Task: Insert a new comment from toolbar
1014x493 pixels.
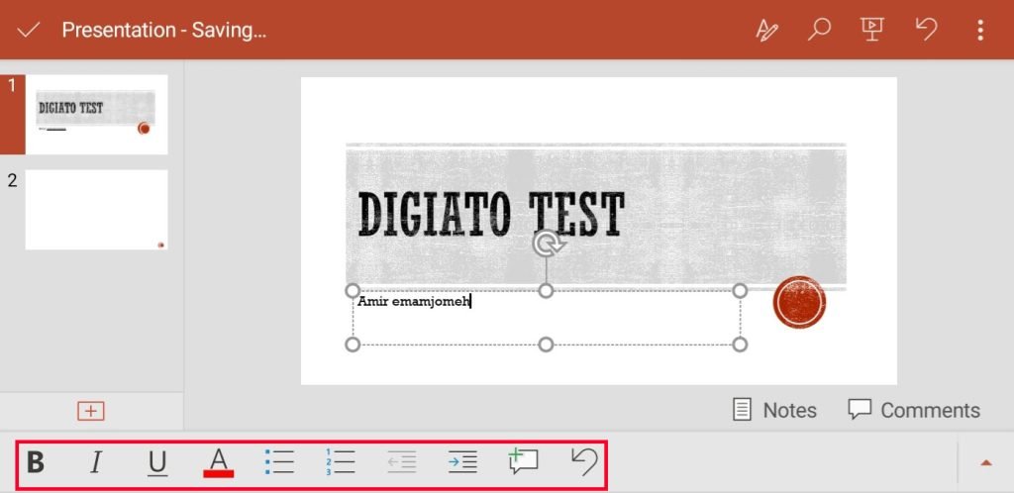Action: click(x=523, y=462)
